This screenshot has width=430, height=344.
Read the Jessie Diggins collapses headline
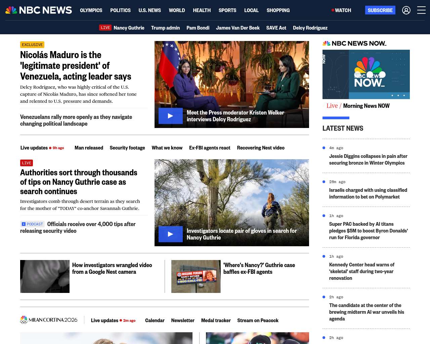pos(368,160)
